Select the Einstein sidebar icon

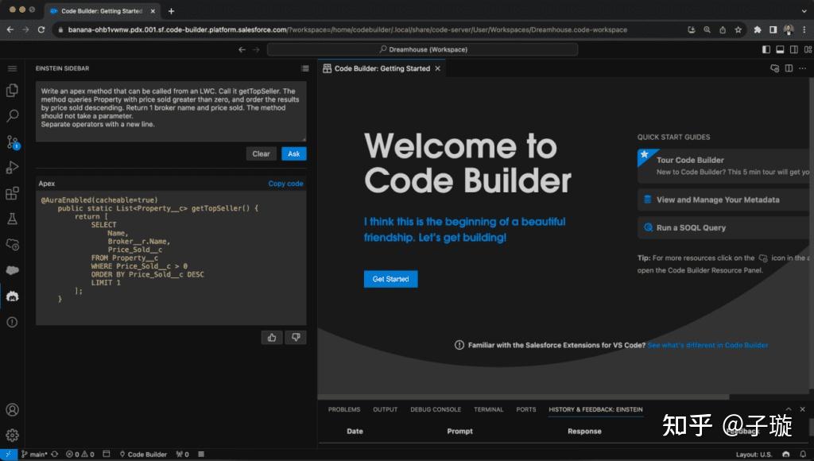pos(11,296)
